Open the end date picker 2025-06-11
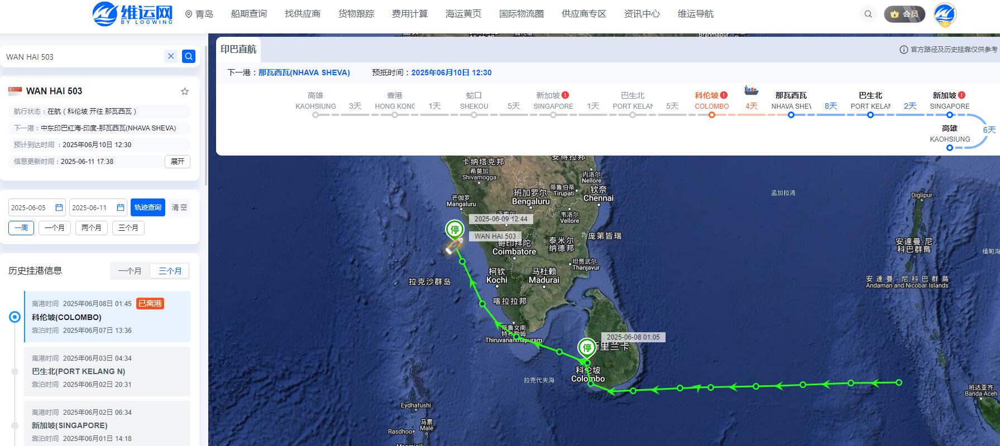 coord(98,207)
